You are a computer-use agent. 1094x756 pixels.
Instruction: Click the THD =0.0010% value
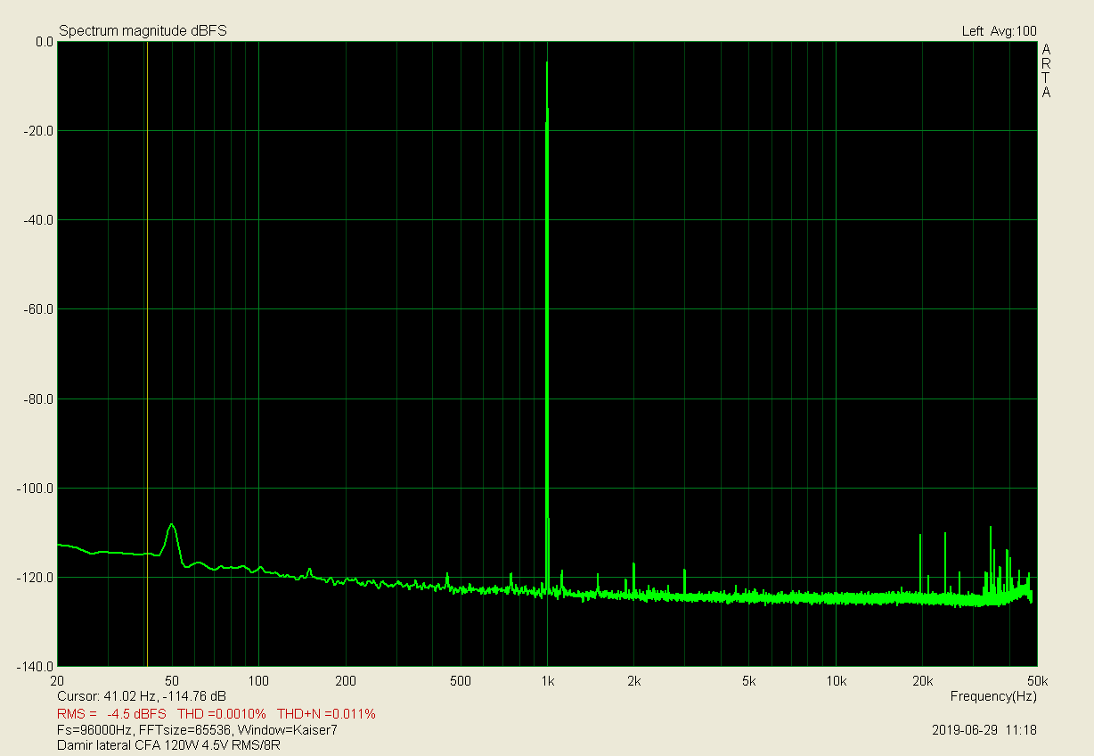point(222,714)
